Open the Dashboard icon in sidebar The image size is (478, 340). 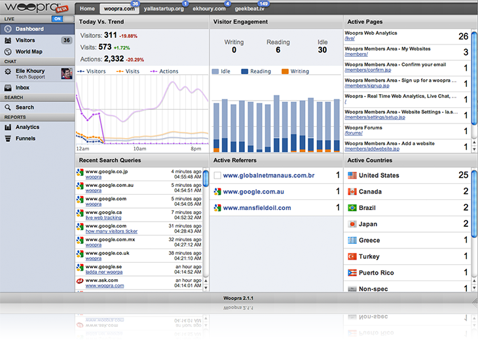(x=8, y=29)
